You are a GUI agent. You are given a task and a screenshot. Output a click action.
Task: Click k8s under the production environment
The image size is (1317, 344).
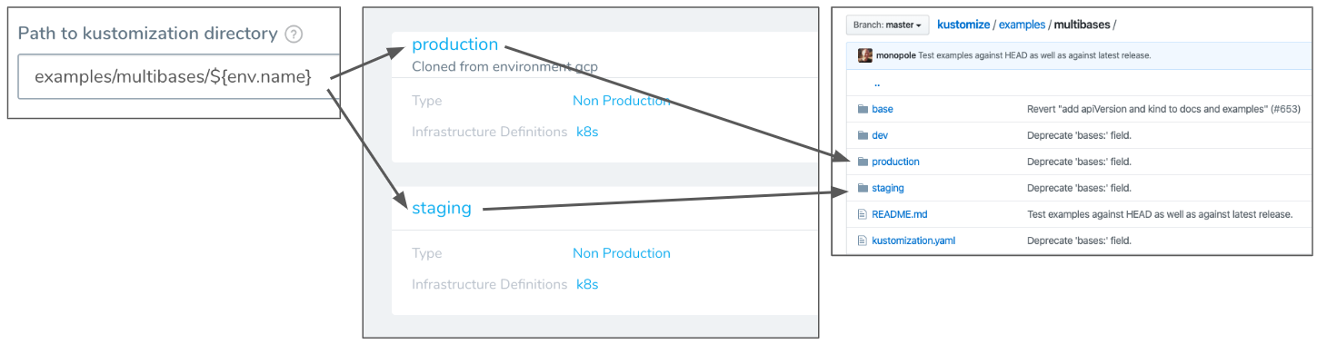587,132
